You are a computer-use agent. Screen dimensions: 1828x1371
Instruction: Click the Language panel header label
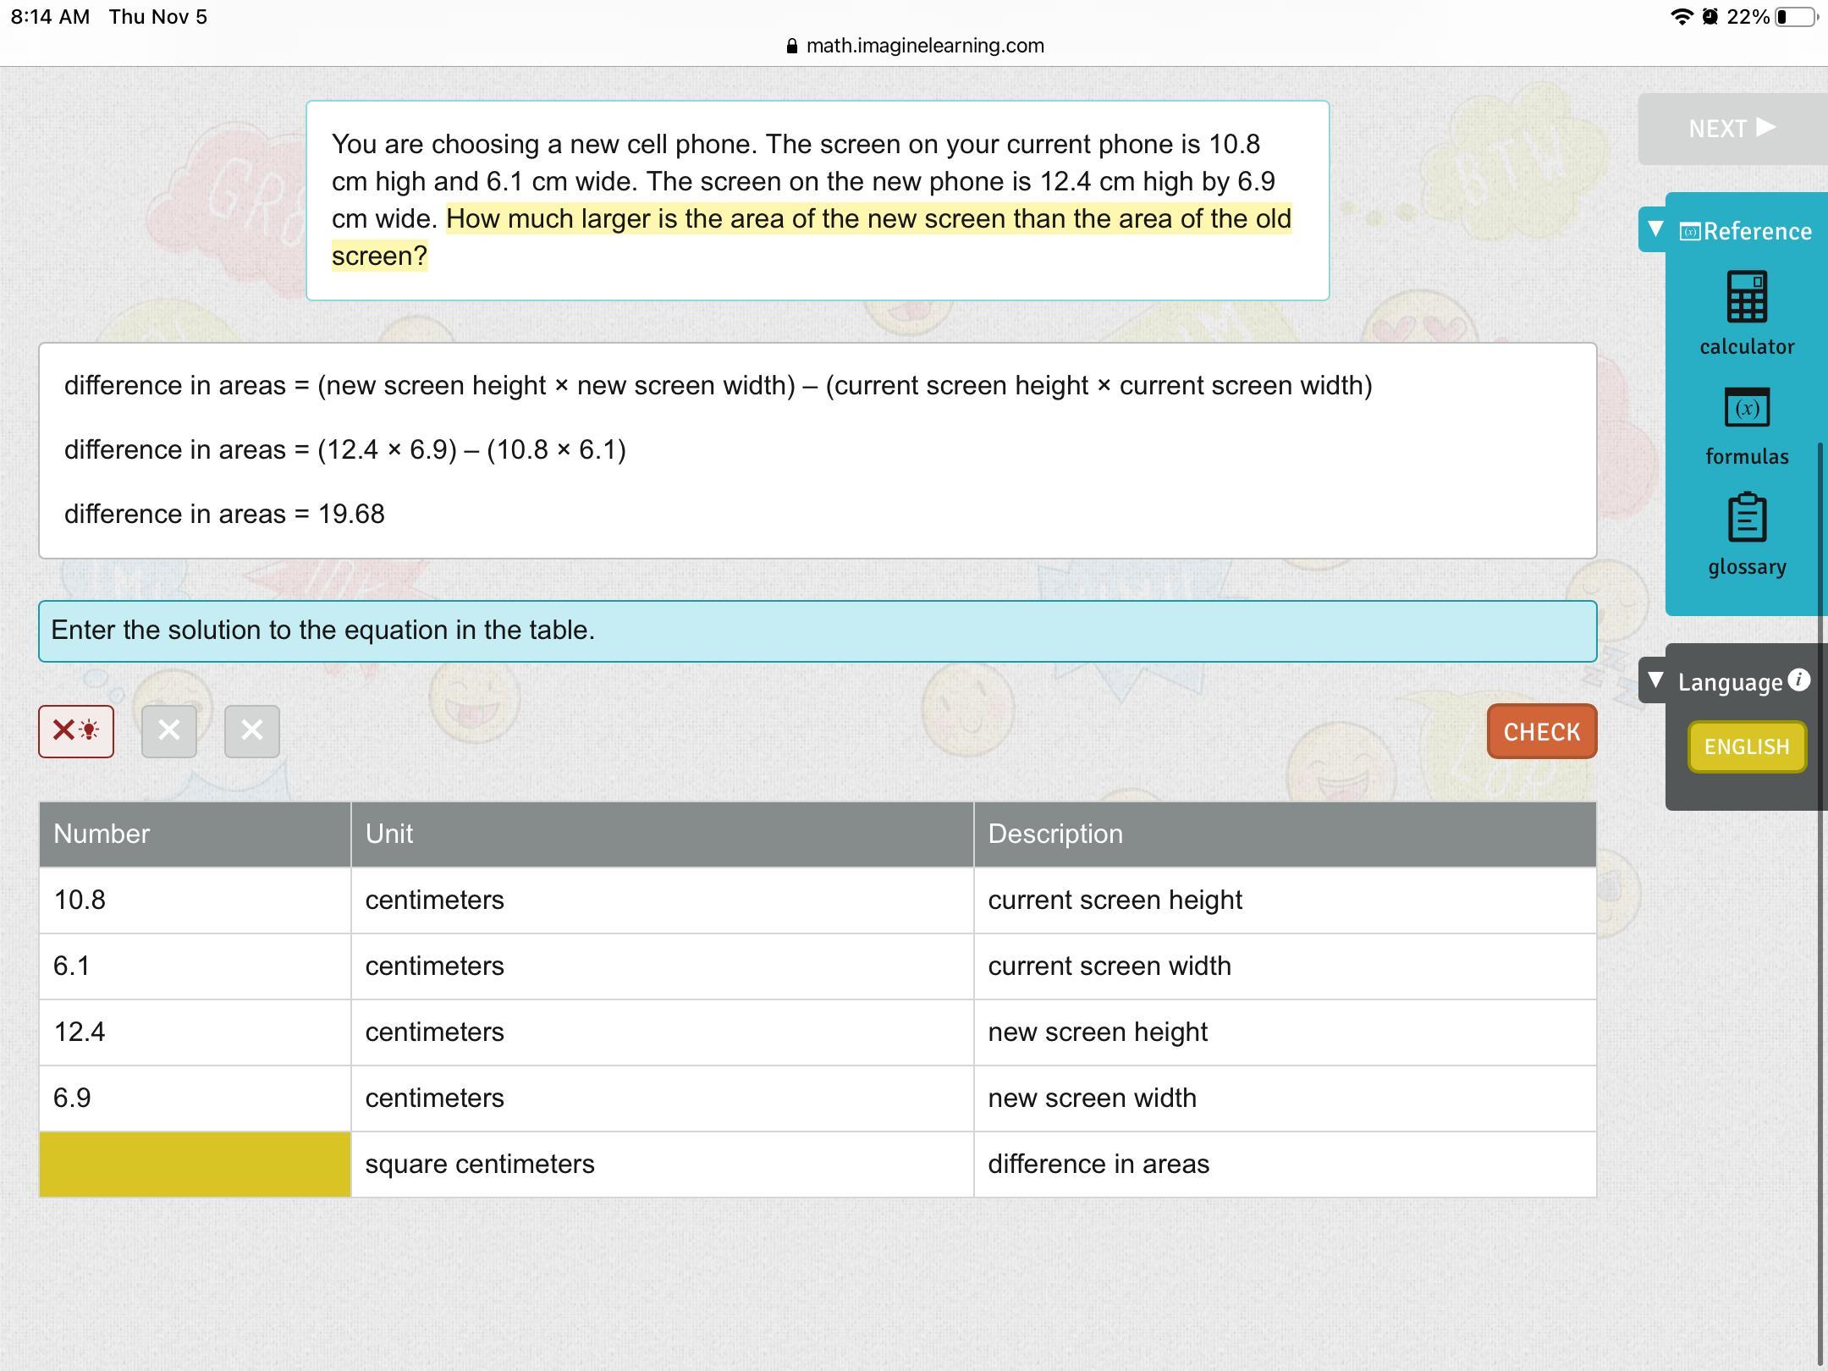point(1730,682)
